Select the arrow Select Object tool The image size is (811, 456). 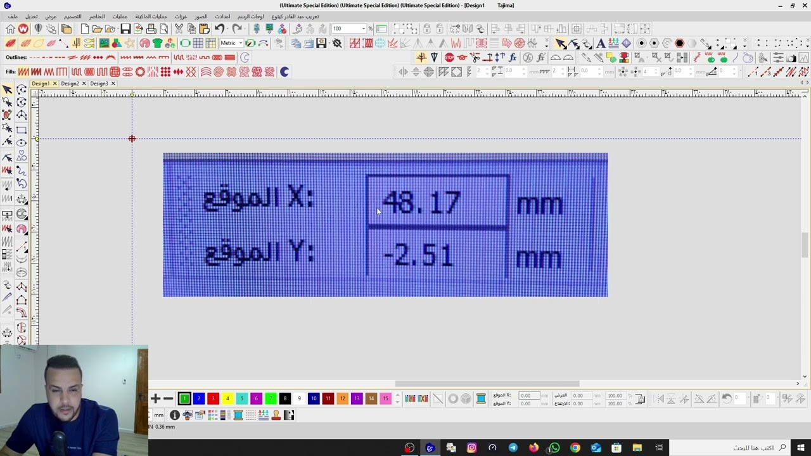(x=561, y=43)
